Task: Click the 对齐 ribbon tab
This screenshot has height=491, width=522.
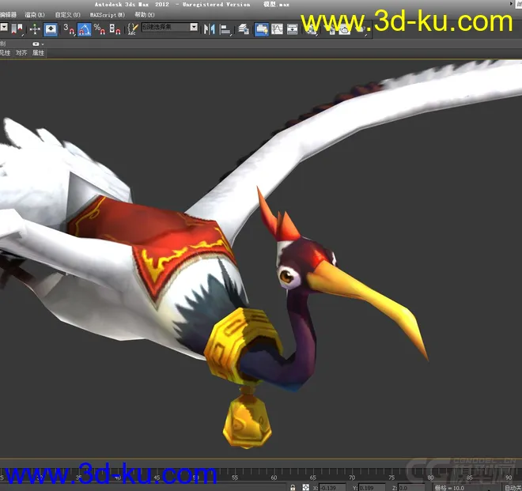Action: coord(21,53)
